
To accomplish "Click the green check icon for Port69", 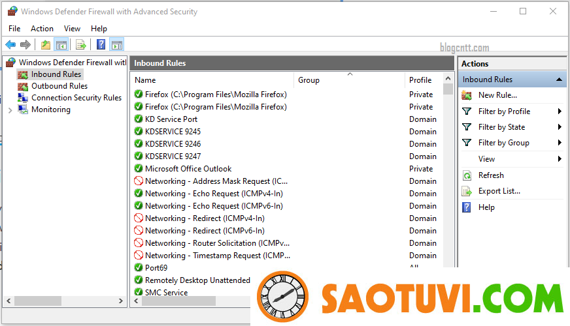I will (x=139, y=267).
